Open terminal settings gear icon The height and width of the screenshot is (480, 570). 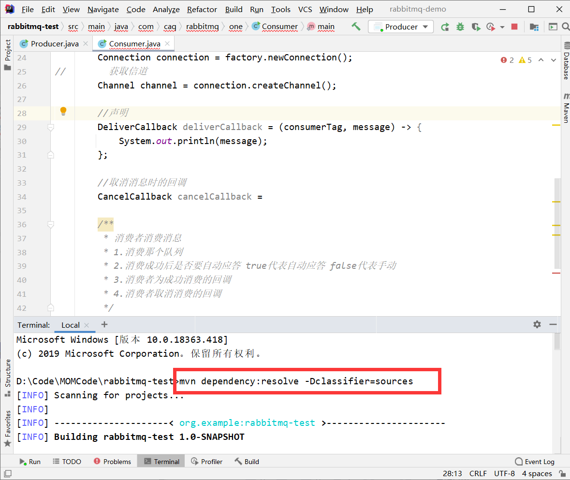pyautogui.click(x=537, y=324)
